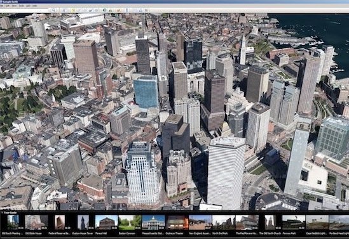349x239 pixels.
Task: Click the Add Path toolbar icon
Action: (85, 10)
